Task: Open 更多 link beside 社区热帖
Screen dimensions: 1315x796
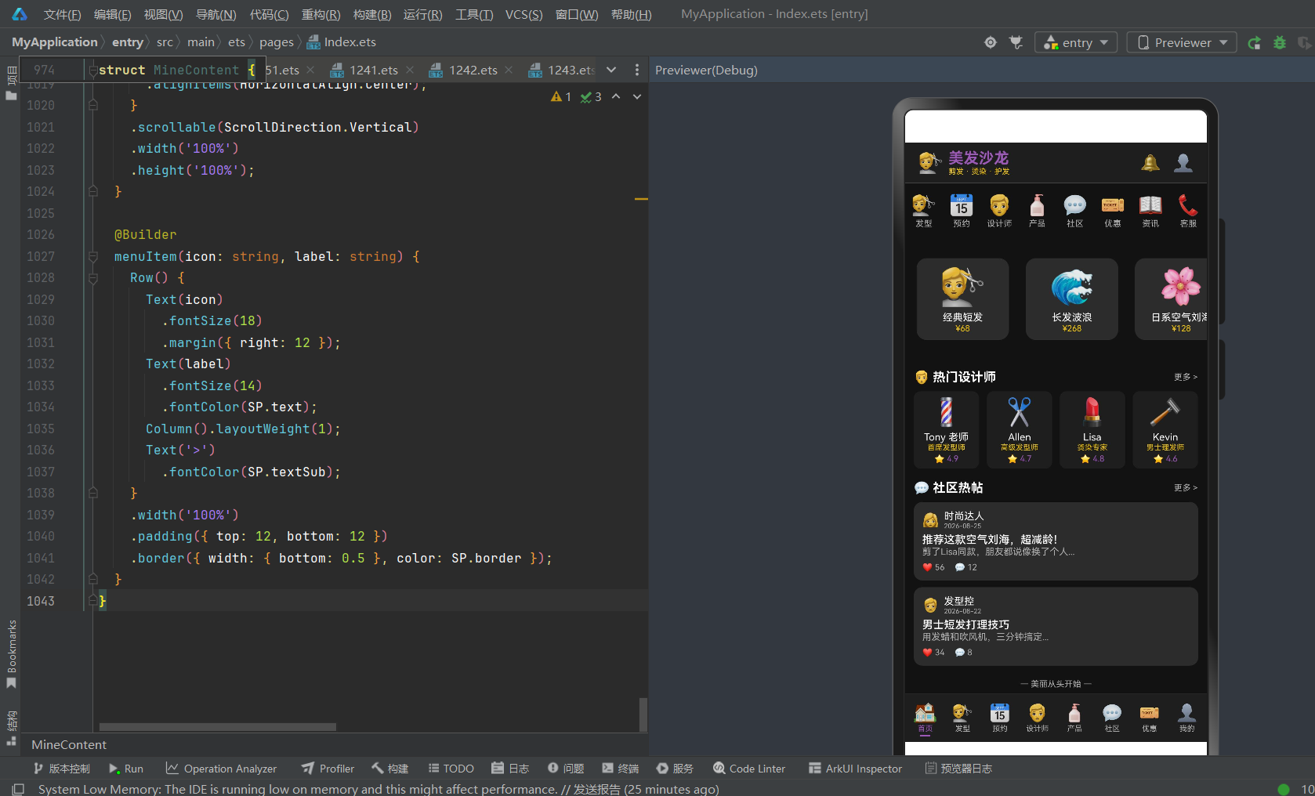Action: (1186, 487)
